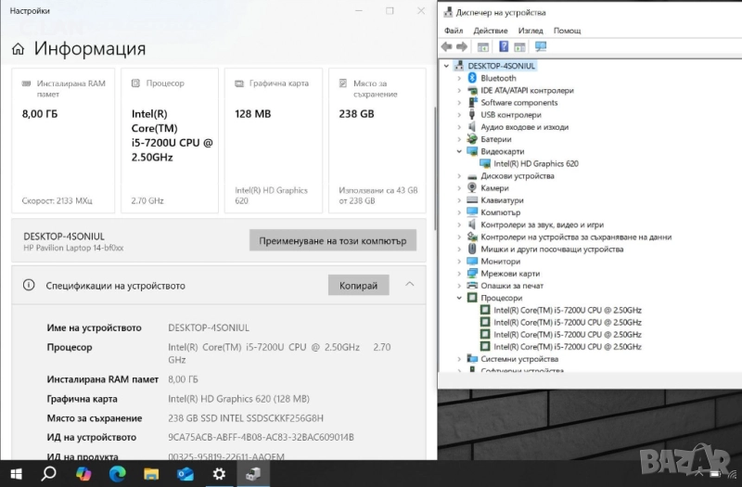Collapse the Видеокарти category
Viewport: 742px width, 487px height.
pyautogui.click(x=458, y=151)
